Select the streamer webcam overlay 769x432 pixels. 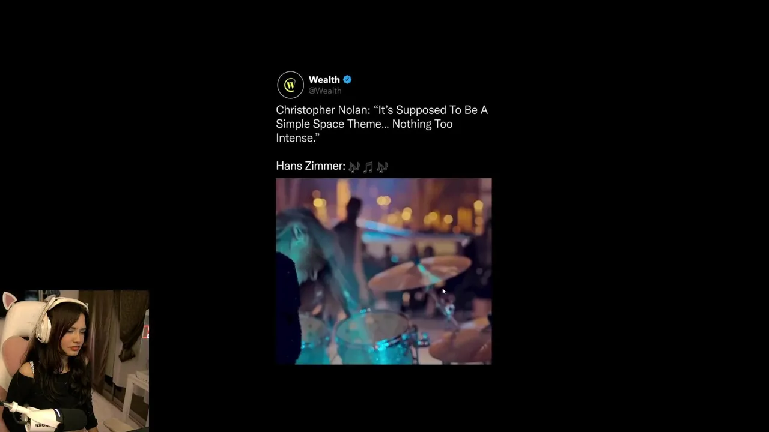click(x=74, y=361)
